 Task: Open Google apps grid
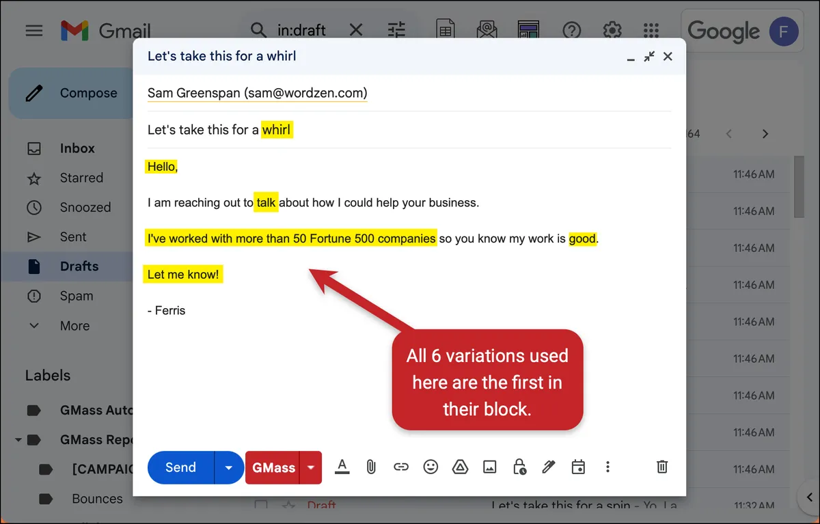tap(651, 31)
